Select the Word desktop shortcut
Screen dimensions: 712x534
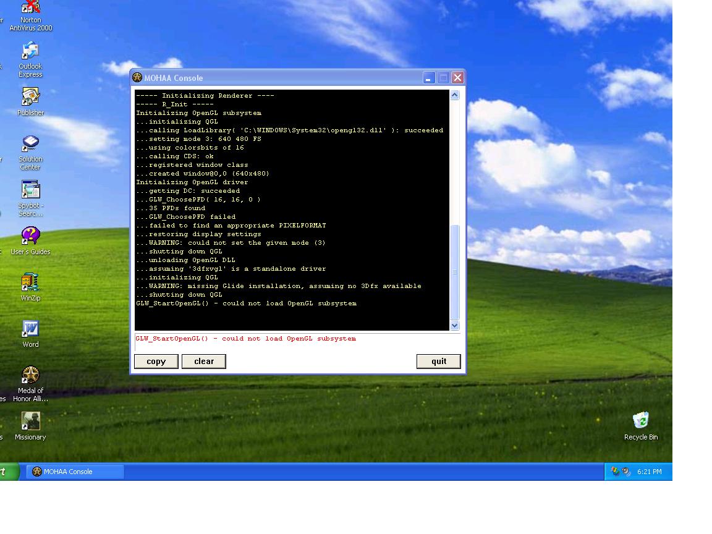[x=30, y=334]
